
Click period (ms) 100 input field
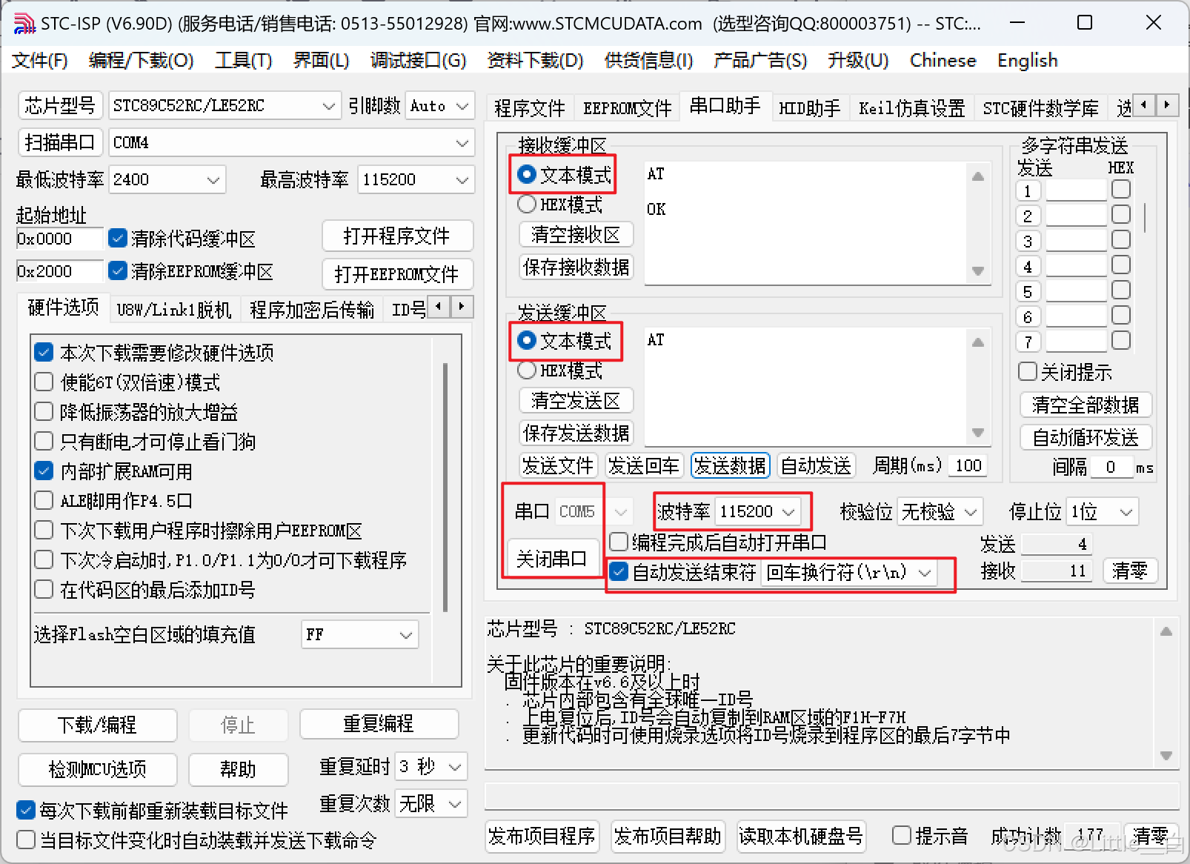(x=968, y=465)
